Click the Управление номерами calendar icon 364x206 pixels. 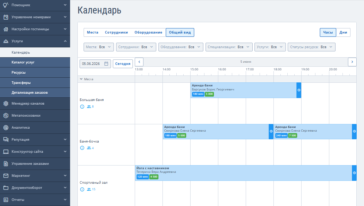(6, 17)
